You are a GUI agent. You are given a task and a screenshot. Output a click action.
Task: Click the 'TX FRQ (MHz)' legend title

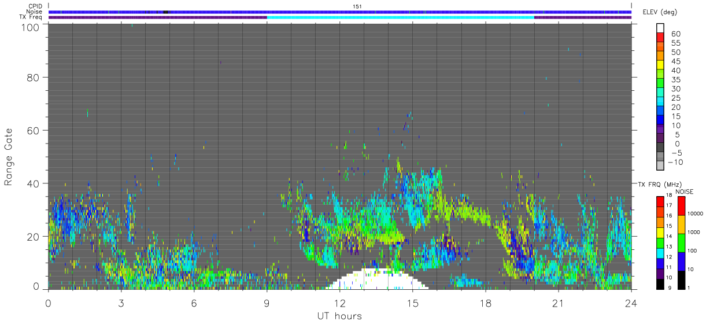pos(659,184)
